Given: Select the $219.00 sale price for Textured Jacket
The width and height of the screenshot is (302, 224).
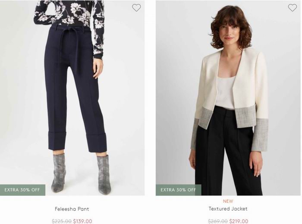Looking at the screenshot, I should click(x=239, y=221).
